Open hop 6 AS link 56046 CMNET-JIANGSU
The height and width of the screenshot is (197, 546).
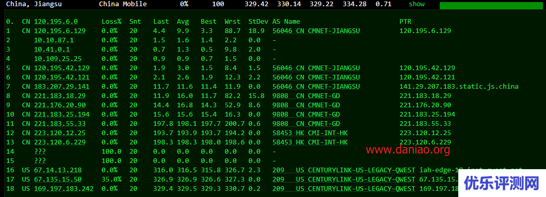click(316, 77)
